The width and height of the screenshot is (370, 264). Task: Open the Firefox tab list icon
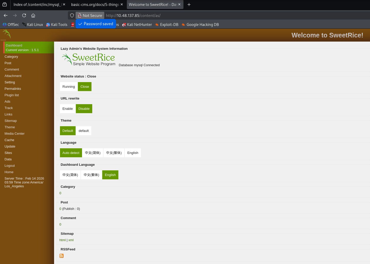5,5
